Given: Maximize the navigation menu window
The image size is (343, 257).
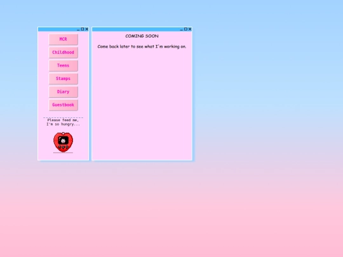Looking at the screenshot, I should point(83,29).
